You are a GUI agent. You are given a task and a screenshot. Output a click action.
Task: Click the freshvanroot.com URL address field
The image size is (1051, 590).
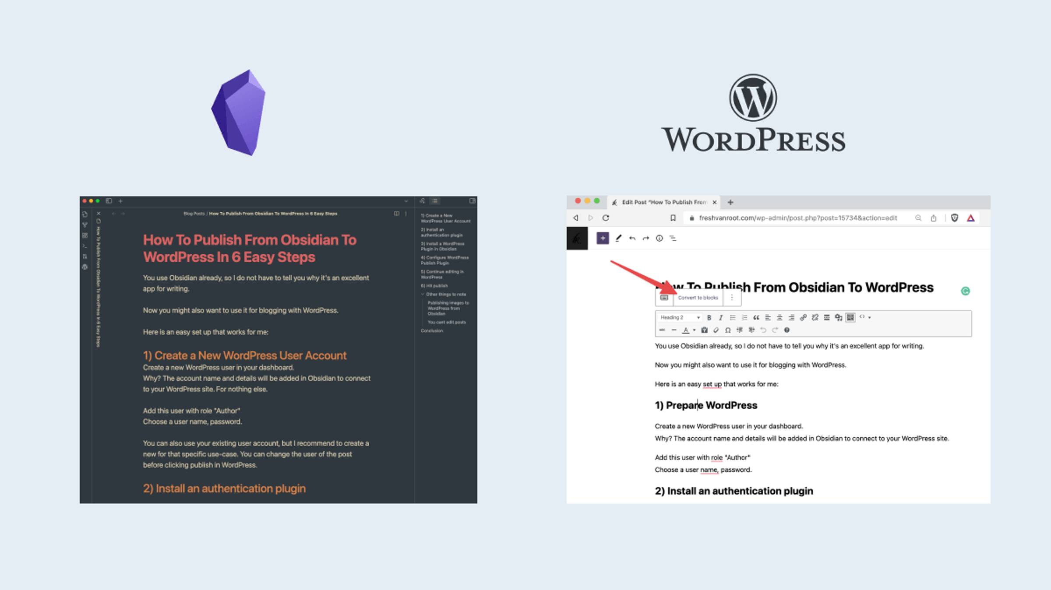tap(798, 218)
